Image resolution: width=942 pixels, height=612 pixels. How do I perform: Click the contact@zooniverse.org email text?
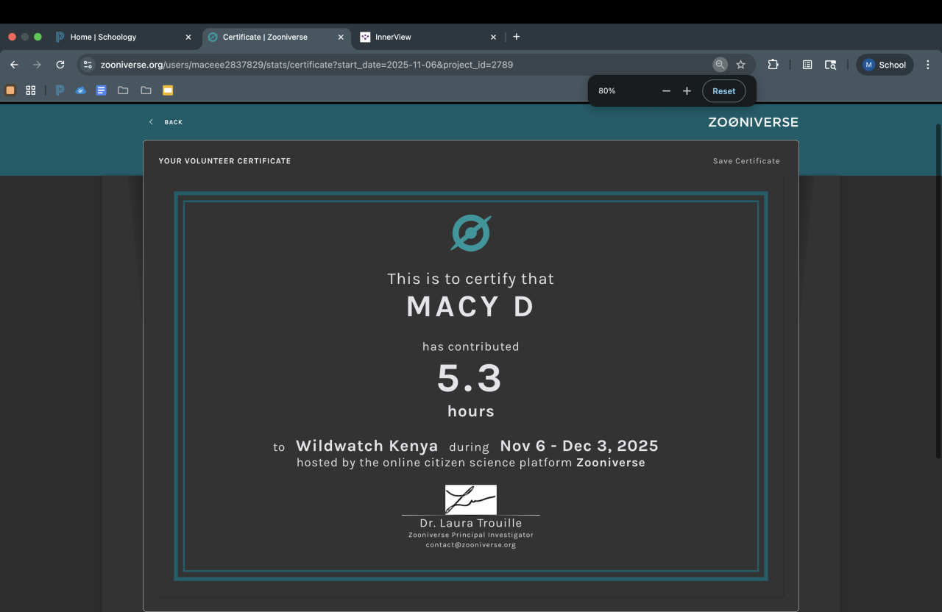(471, 545)
